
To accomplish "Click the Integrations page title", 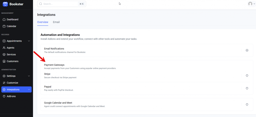I will (46, 15).
